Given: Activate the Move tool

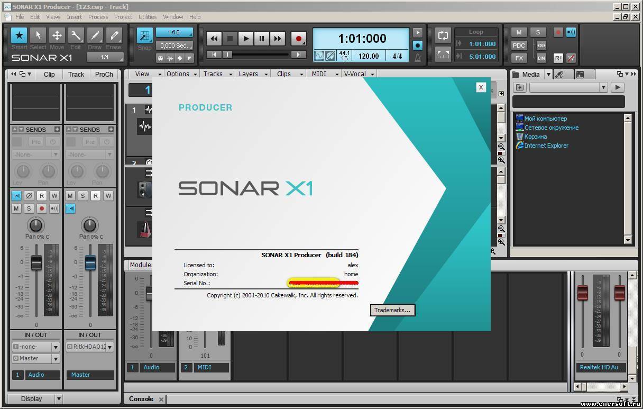Looking at the screenshot, I should coord(57,36).
